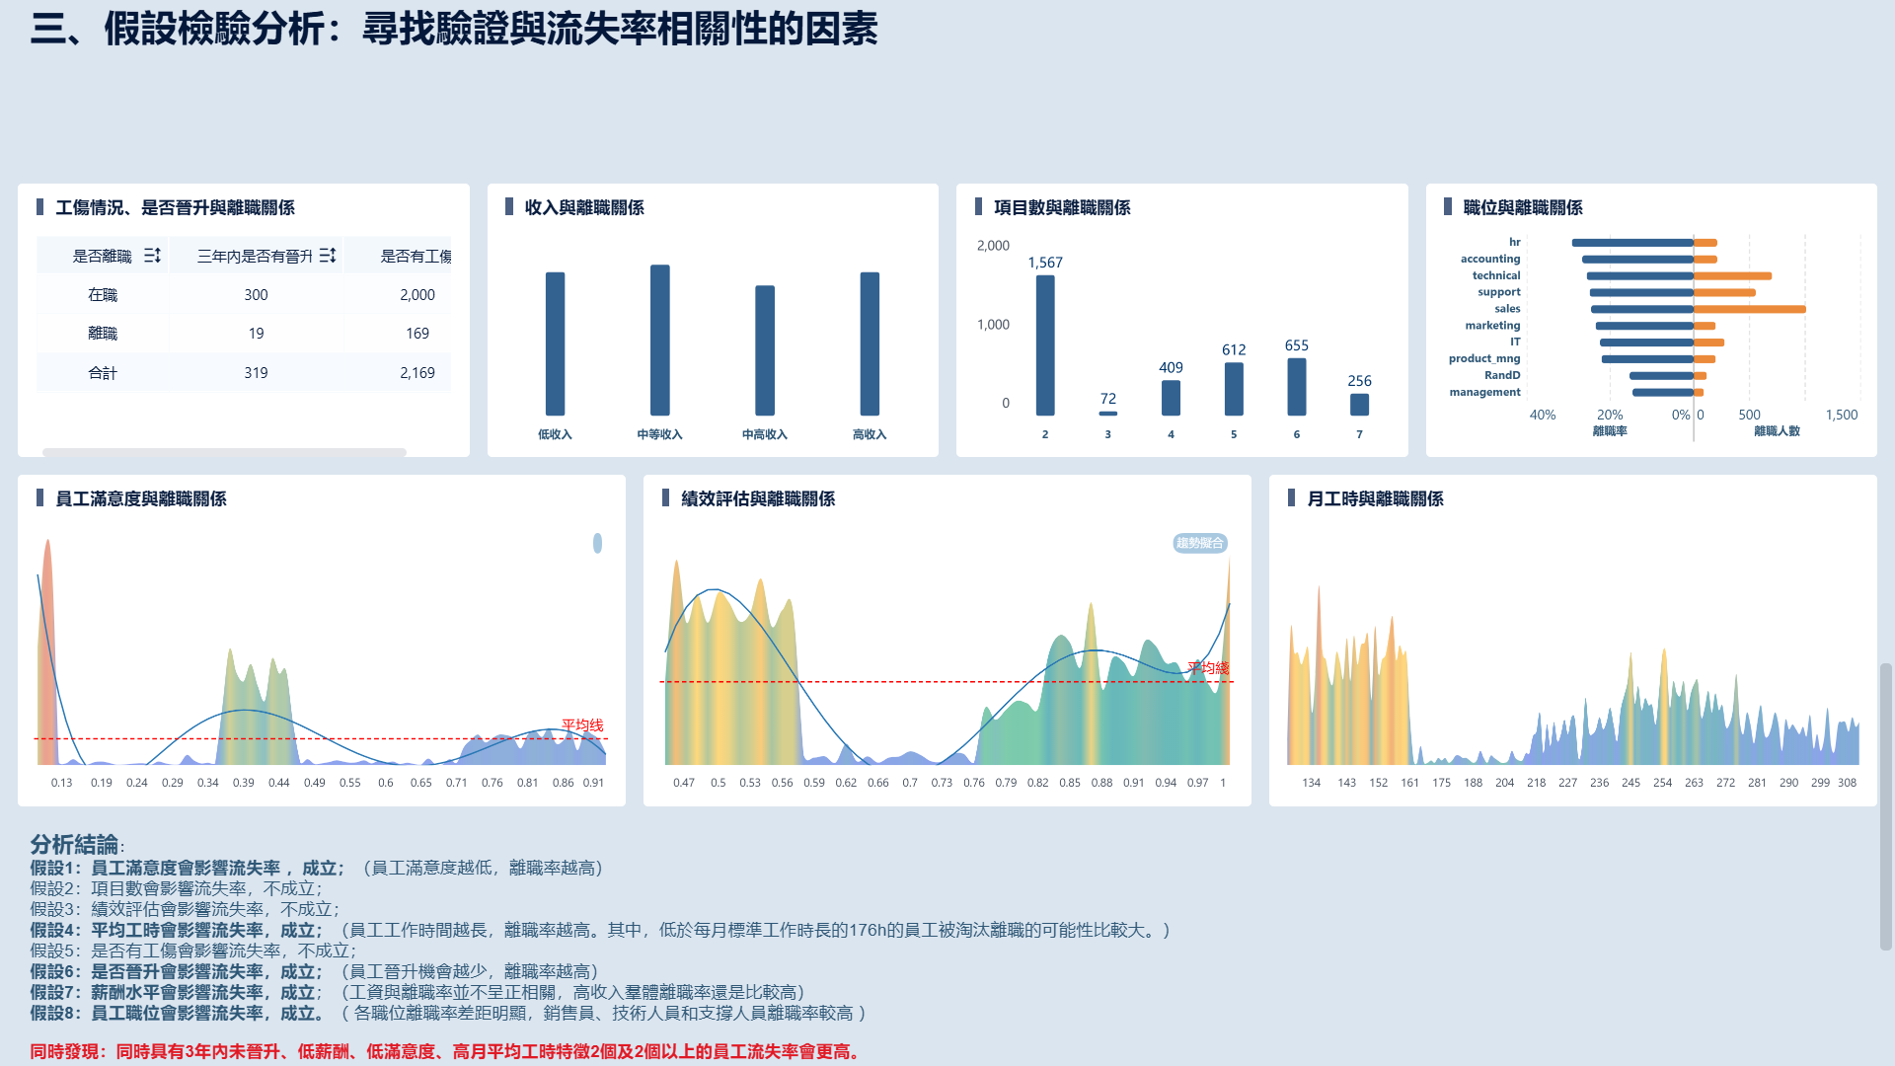Select the 中等收入 bar in income chart
Viewport: 1895px width, 1066px height.
click(x=659, y=340)
